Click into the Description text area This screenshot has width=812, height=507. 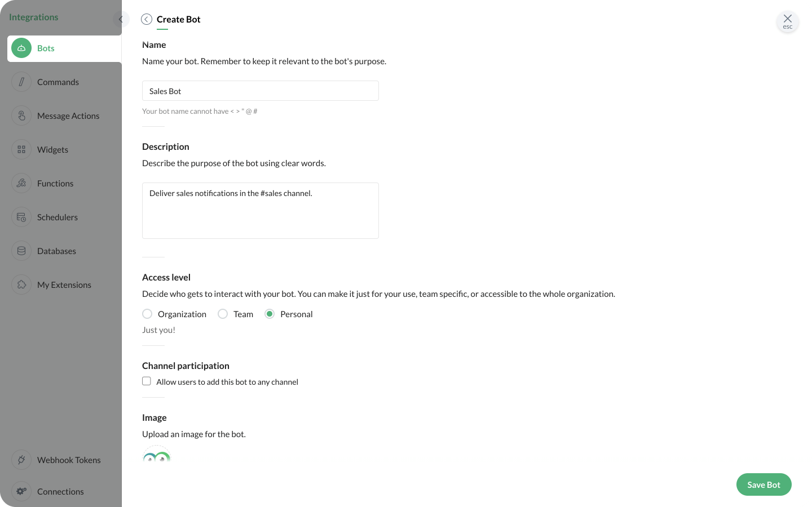pos(260,211)
